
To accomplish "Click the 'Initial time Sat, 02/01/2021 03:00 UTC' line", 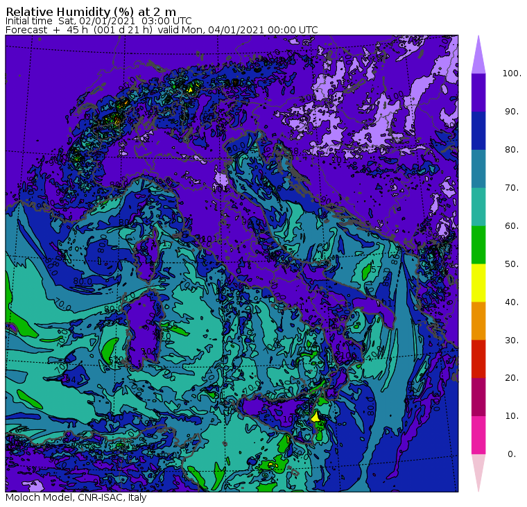I will point(98,21).
